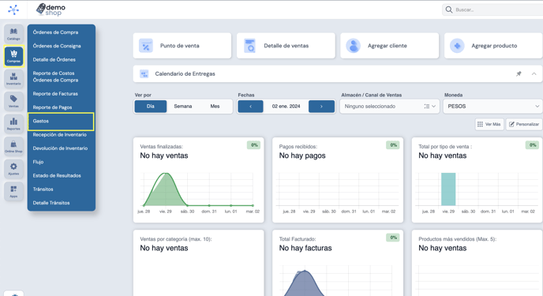Click the Agregar producto plus icon
The width and height of the screenshot is (543, 296).
pos(457,46)
